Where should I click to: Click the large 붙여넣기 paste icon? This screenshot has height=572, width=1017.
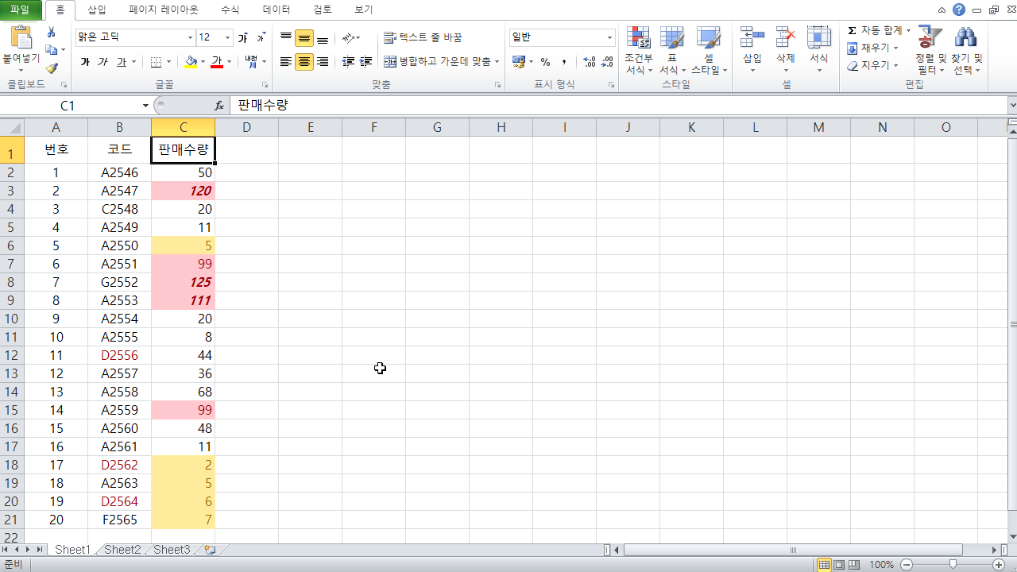(x=21, y=37)
